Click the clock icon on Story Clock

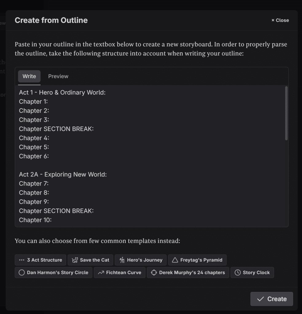pos(238,273)
